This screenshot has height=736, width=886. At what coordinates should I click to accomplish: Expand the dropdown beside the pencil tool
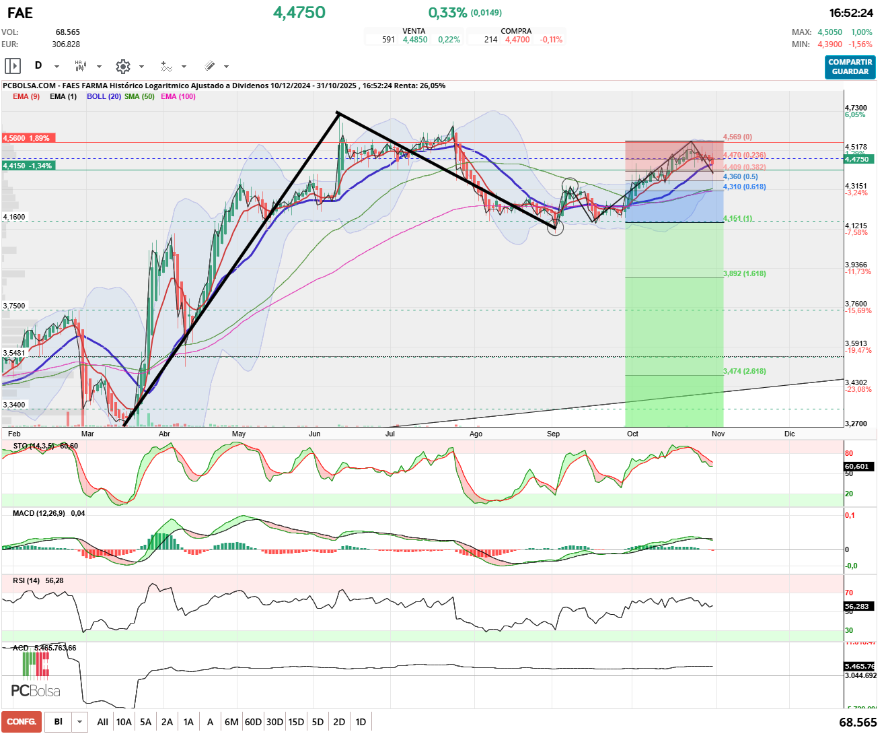click(226, 67)
